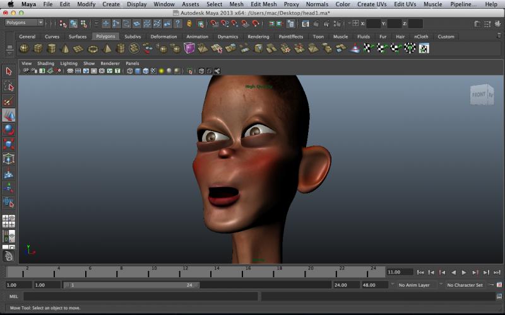
Task: Activate the Paint Selection tool
Action: click(x=9, y=101)
